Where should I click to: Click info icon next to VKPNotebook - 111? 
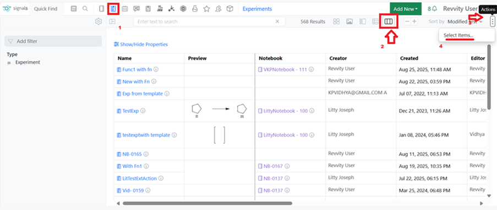312,69
